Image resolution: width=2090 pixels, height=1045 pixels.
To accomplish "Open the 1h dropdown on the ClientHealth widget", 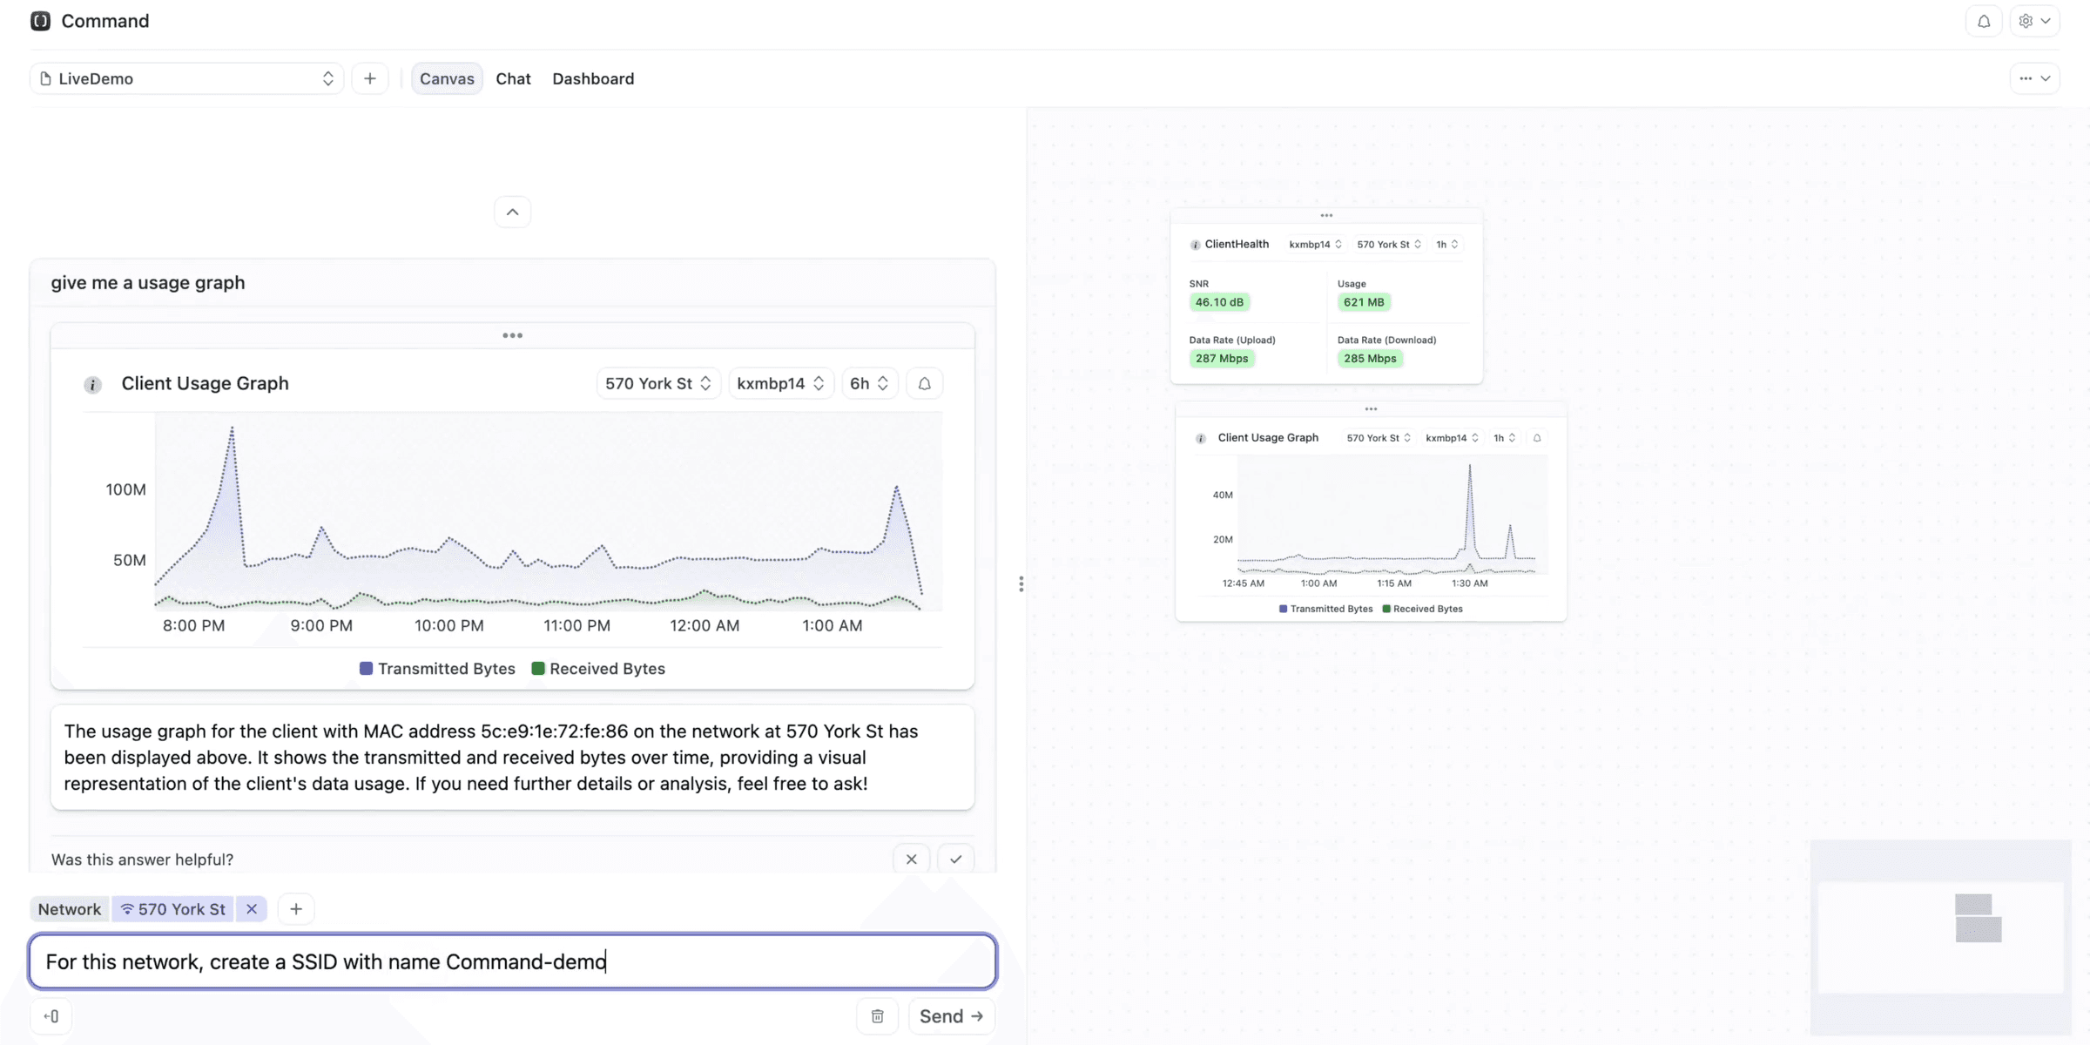I will 1446,245.
